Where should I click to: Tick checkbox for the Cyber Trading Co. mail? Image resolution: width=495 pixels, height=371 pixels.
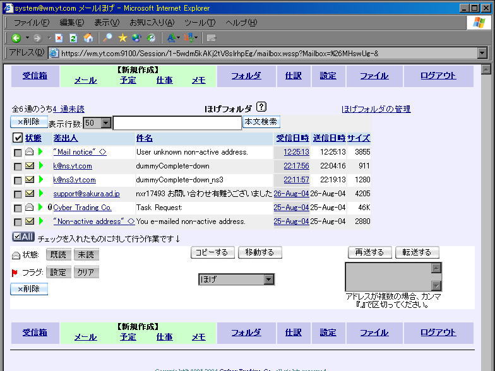tap(18, 208)
